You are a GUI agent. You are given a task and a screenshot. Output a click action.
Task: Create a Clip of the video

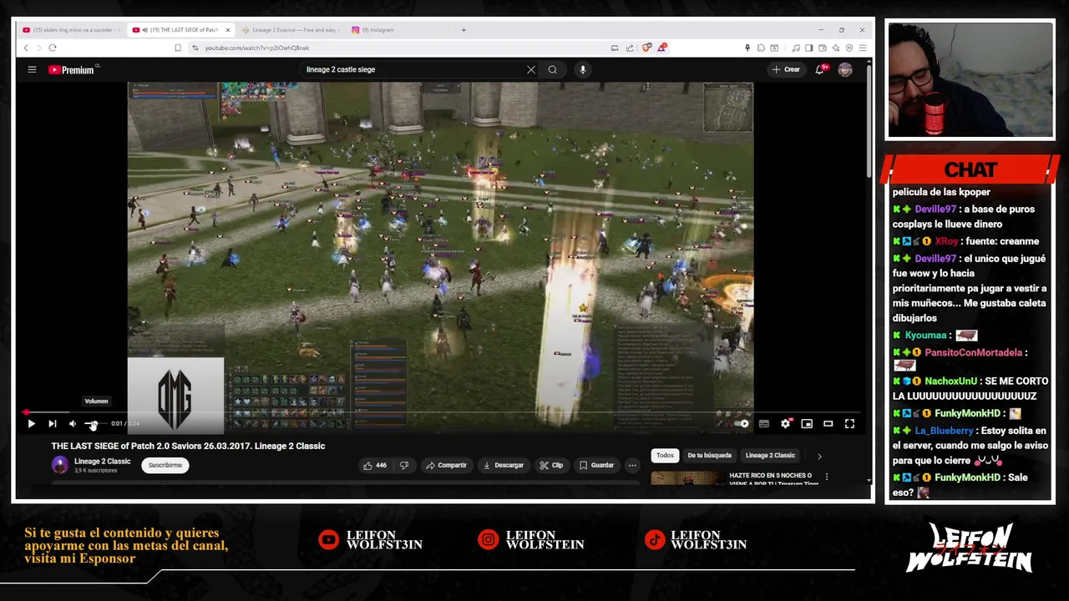[x=551, y=465]
